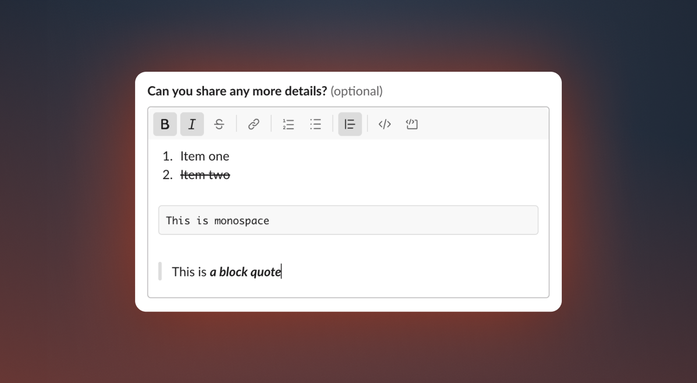Toggle italic formatting button

click(x=192, y=124)
